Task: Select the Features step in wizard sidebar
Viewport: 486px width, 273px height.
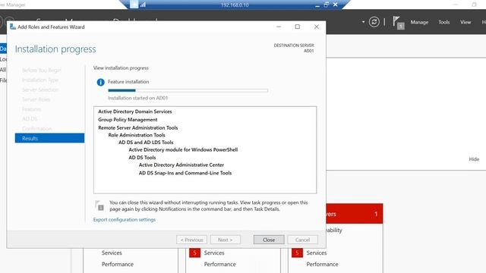Action: 32,109
